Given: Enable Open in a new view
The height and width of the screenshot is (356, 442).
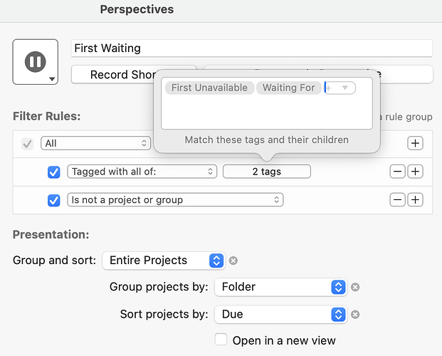Looking at the screenshot, I should [x=221, y=340].
